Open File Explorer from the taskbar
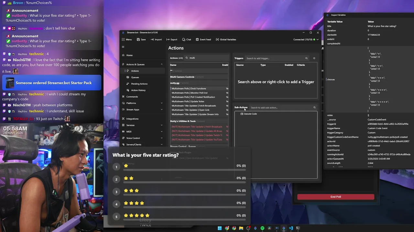 click(241, 228)
